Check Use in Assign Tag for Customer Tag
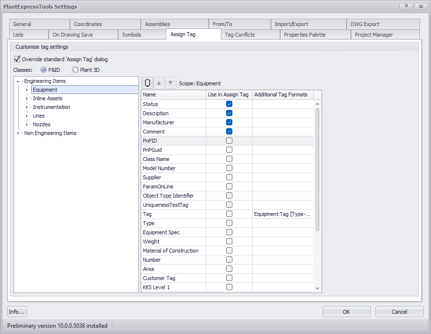431x334 pixels. (x=229, y=278)
